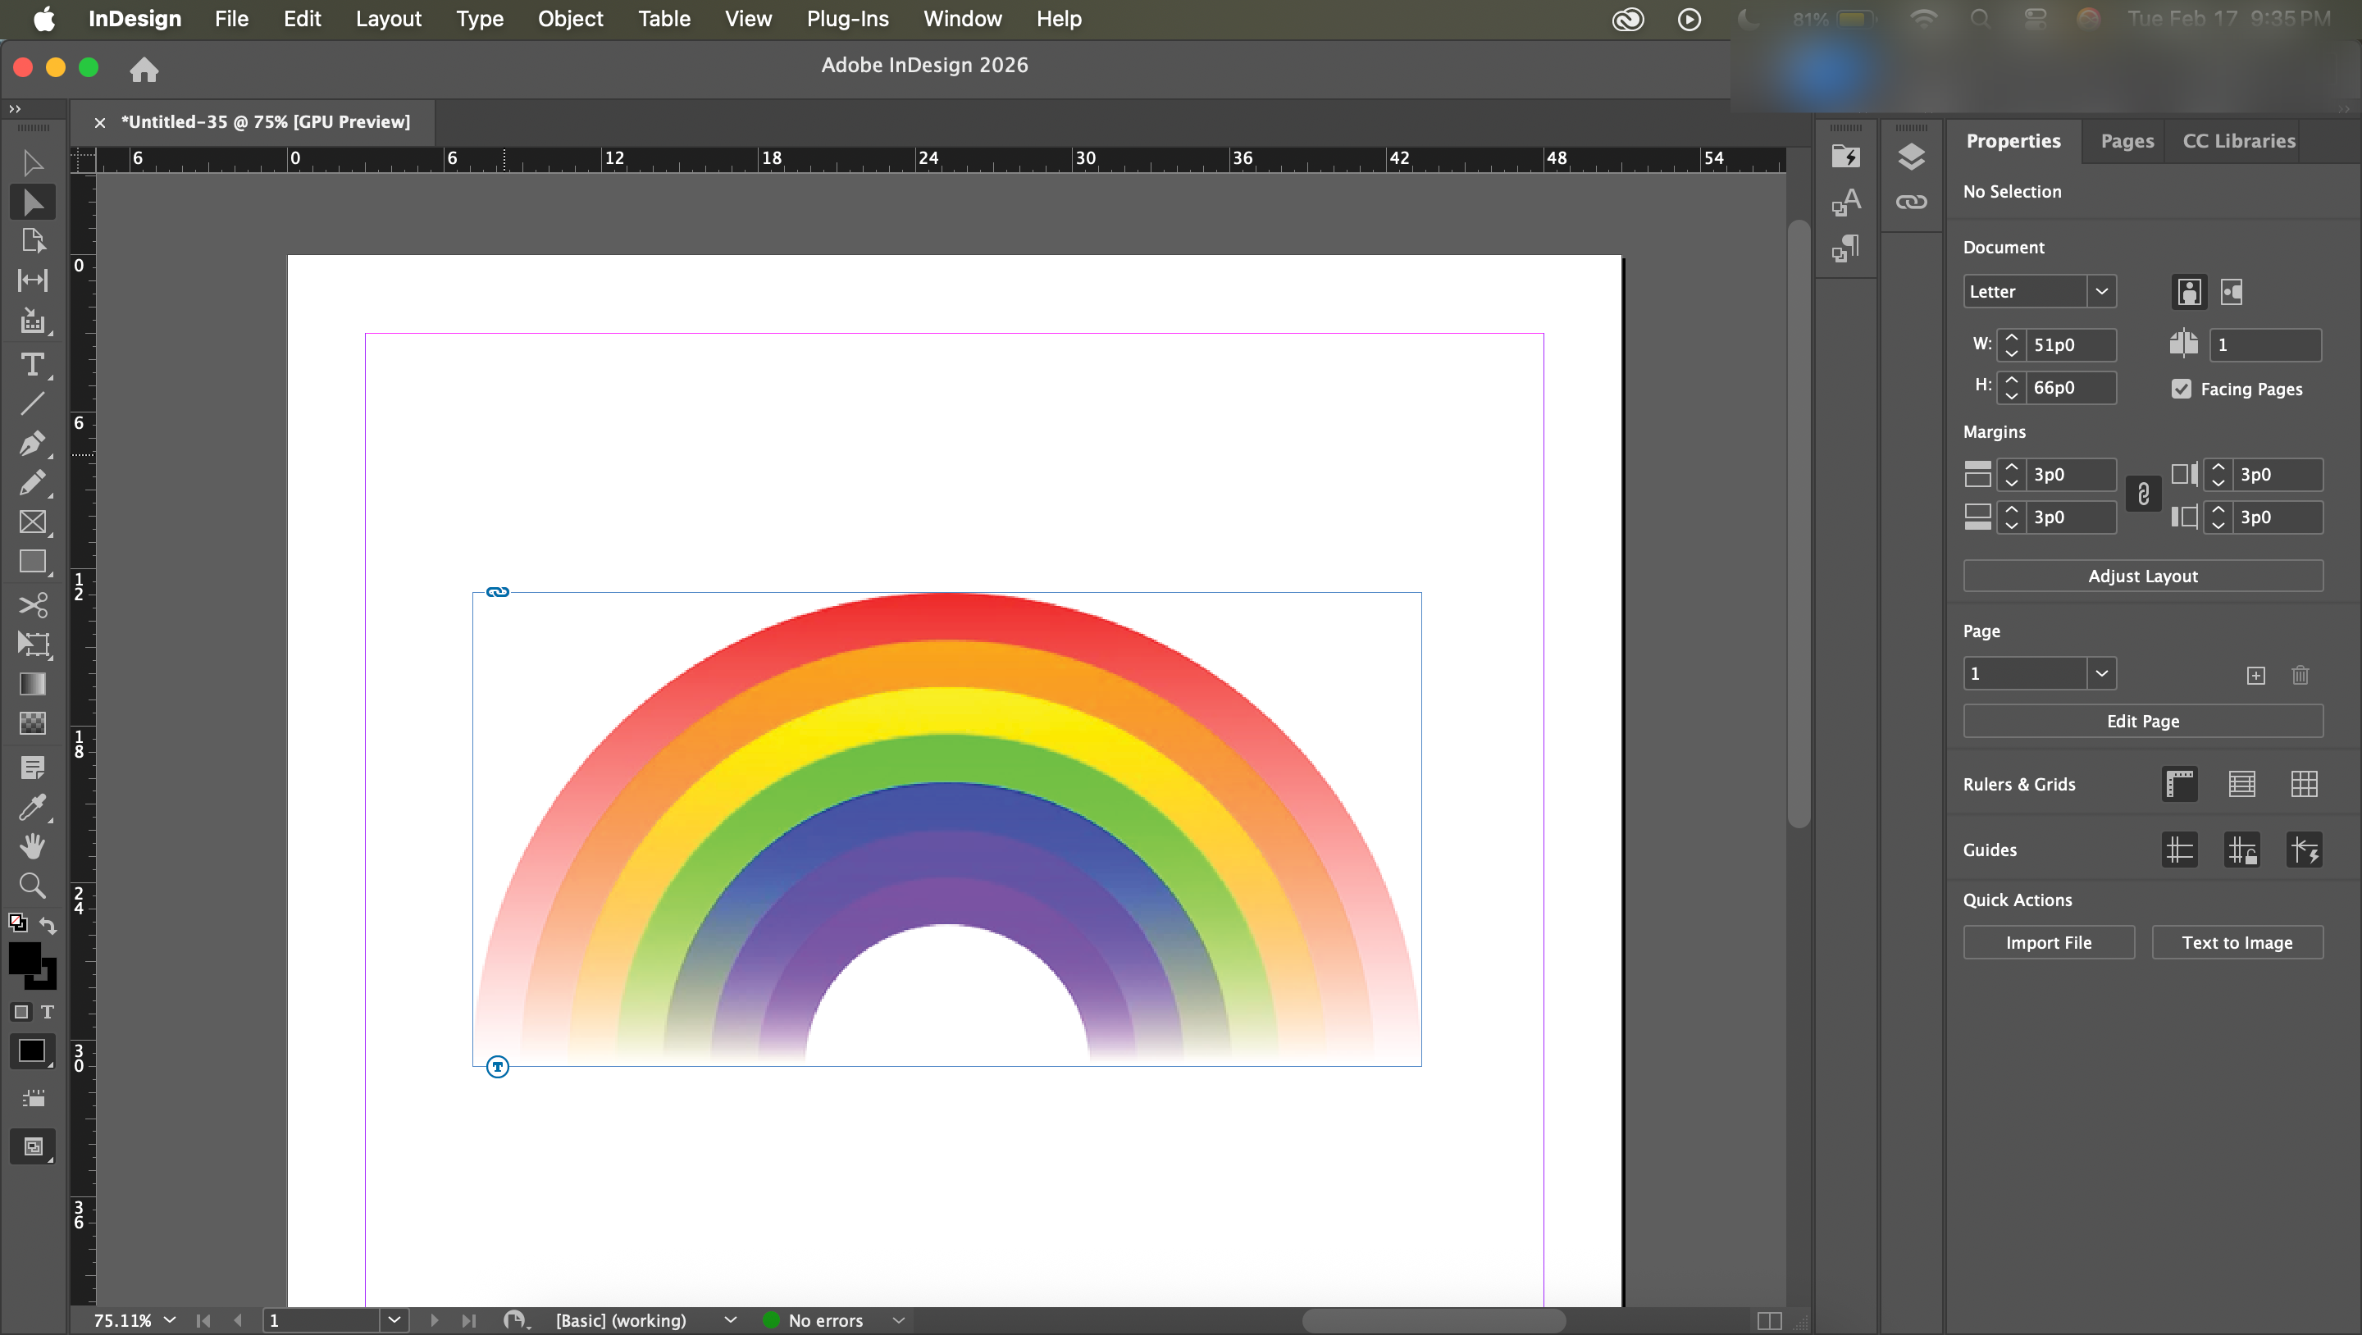Open the Object menu

point(570,18)
